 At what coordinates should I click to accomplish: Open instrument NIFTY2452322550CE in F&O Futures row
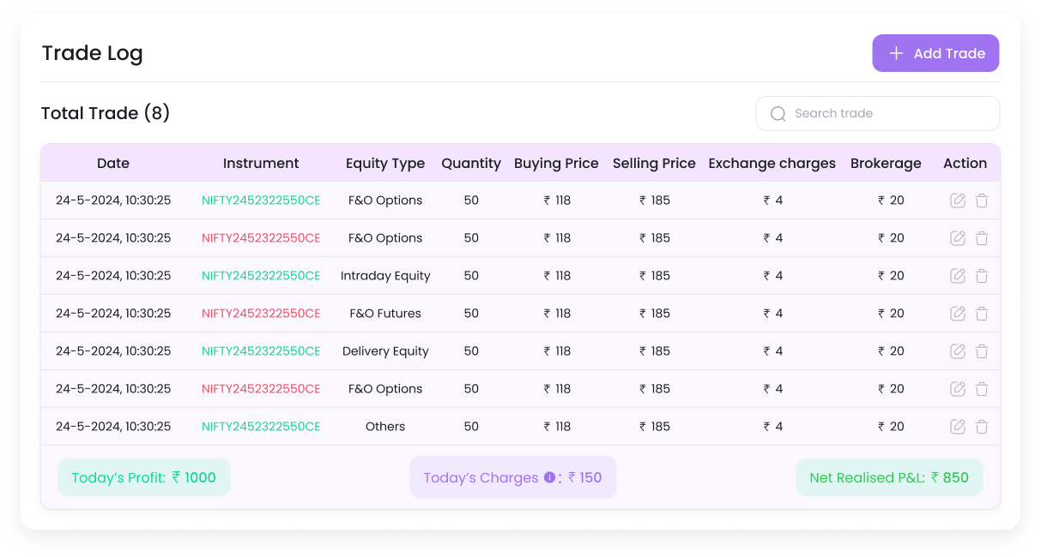coord(261,314)
